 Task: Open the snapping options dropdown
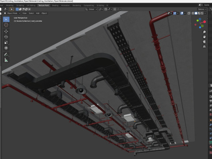tap(110, 9)
